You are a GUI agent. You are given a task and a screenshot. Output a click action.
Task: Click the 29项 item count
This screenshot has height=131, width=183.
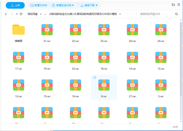pyautogui.click(x=175, y=127)
